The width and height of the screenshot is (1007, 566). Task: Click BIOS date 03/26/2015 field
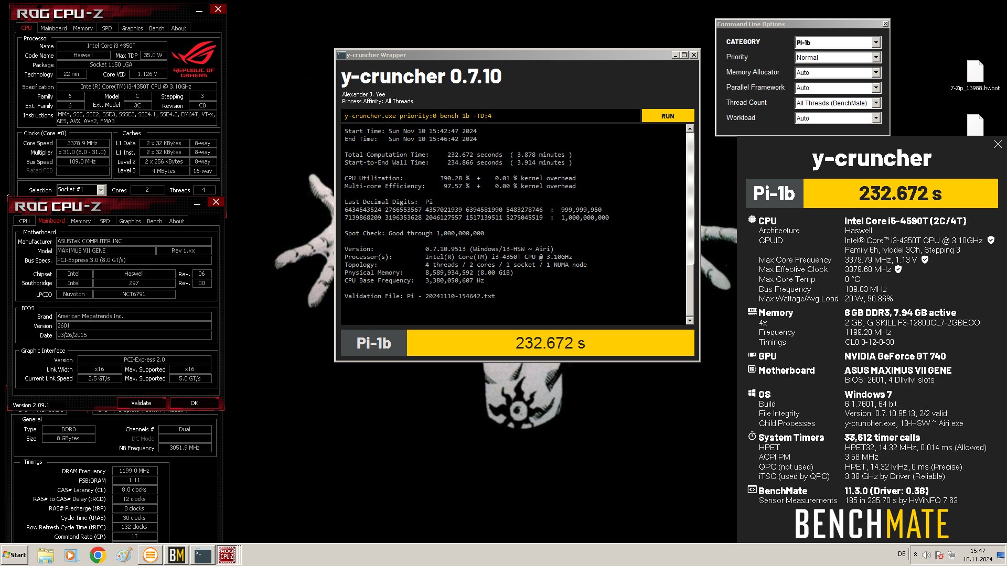click(x=134, y=335)
